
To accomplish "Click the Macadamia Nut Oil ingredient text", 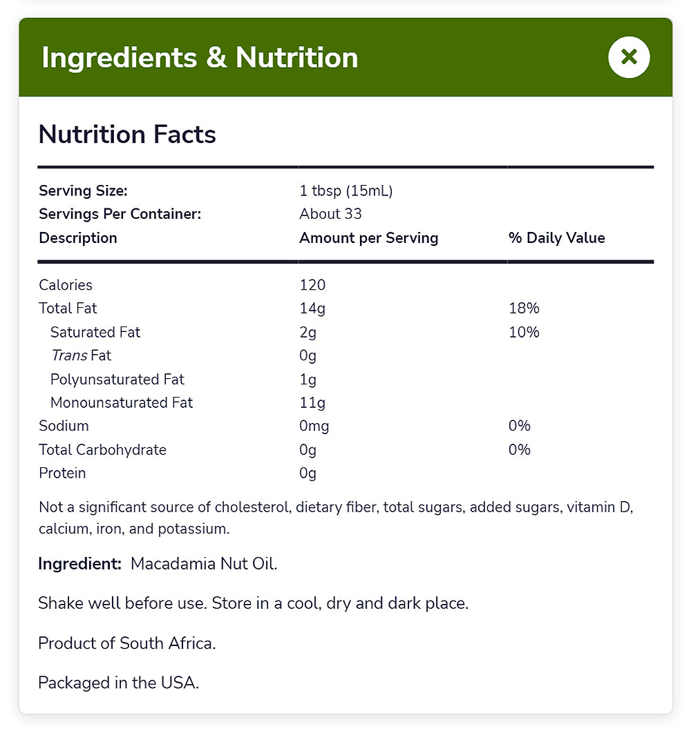I will click(204, 563).
